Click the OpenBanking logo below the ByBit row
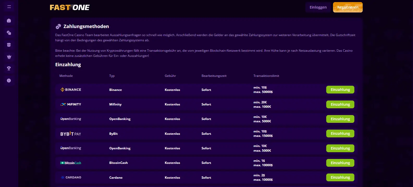The height and width of the screenshot is (187, 413). click(x=71, y=148)
